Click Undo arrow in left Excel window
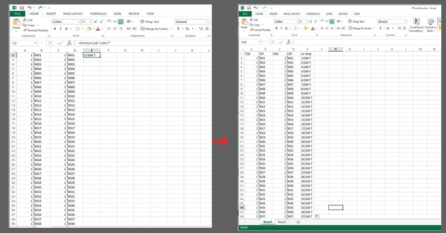The height and width of the screenshot is (233, 446). [29, 8]
